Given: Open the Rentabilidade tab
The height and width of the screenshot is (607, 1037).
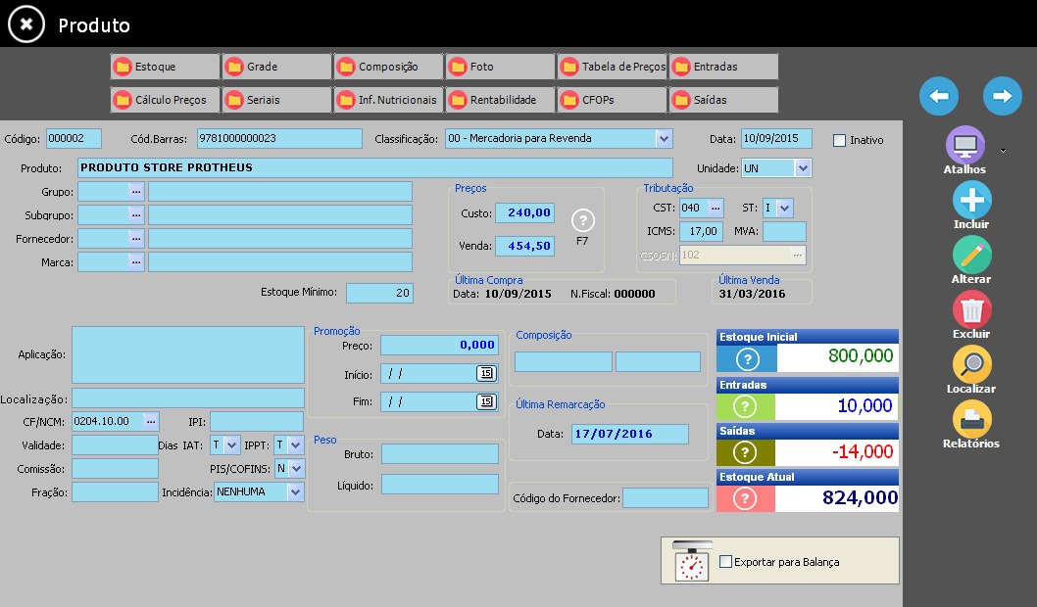Looking at the screenshot, I should 500,100.
